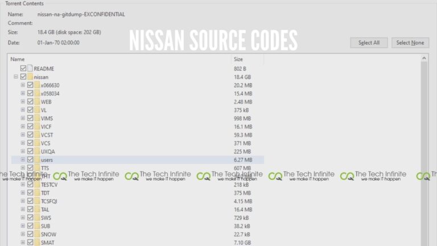Click the TCSFQI folder icon
The width and height of the screenshot is (437, 246).
pyautogui.click(x=37, y=201)
